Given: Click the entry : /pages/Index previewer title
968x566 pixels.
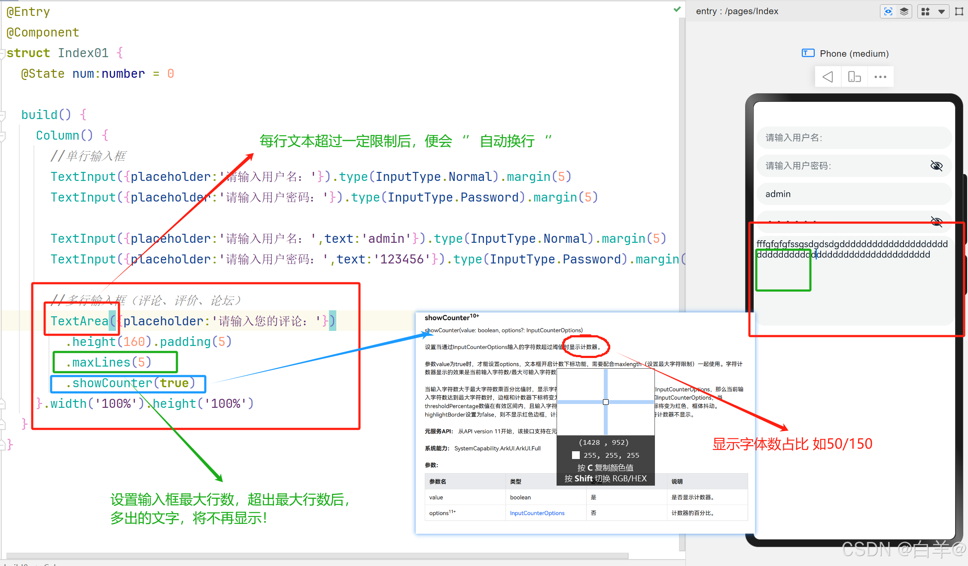Looking at the screenshot, I should [x=737, y=12].
